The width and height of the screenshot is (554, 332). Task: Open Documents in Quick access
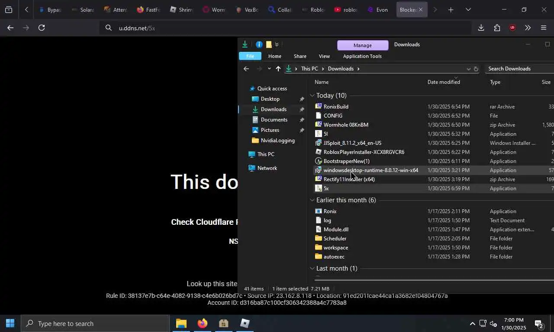tap(274, 120)
